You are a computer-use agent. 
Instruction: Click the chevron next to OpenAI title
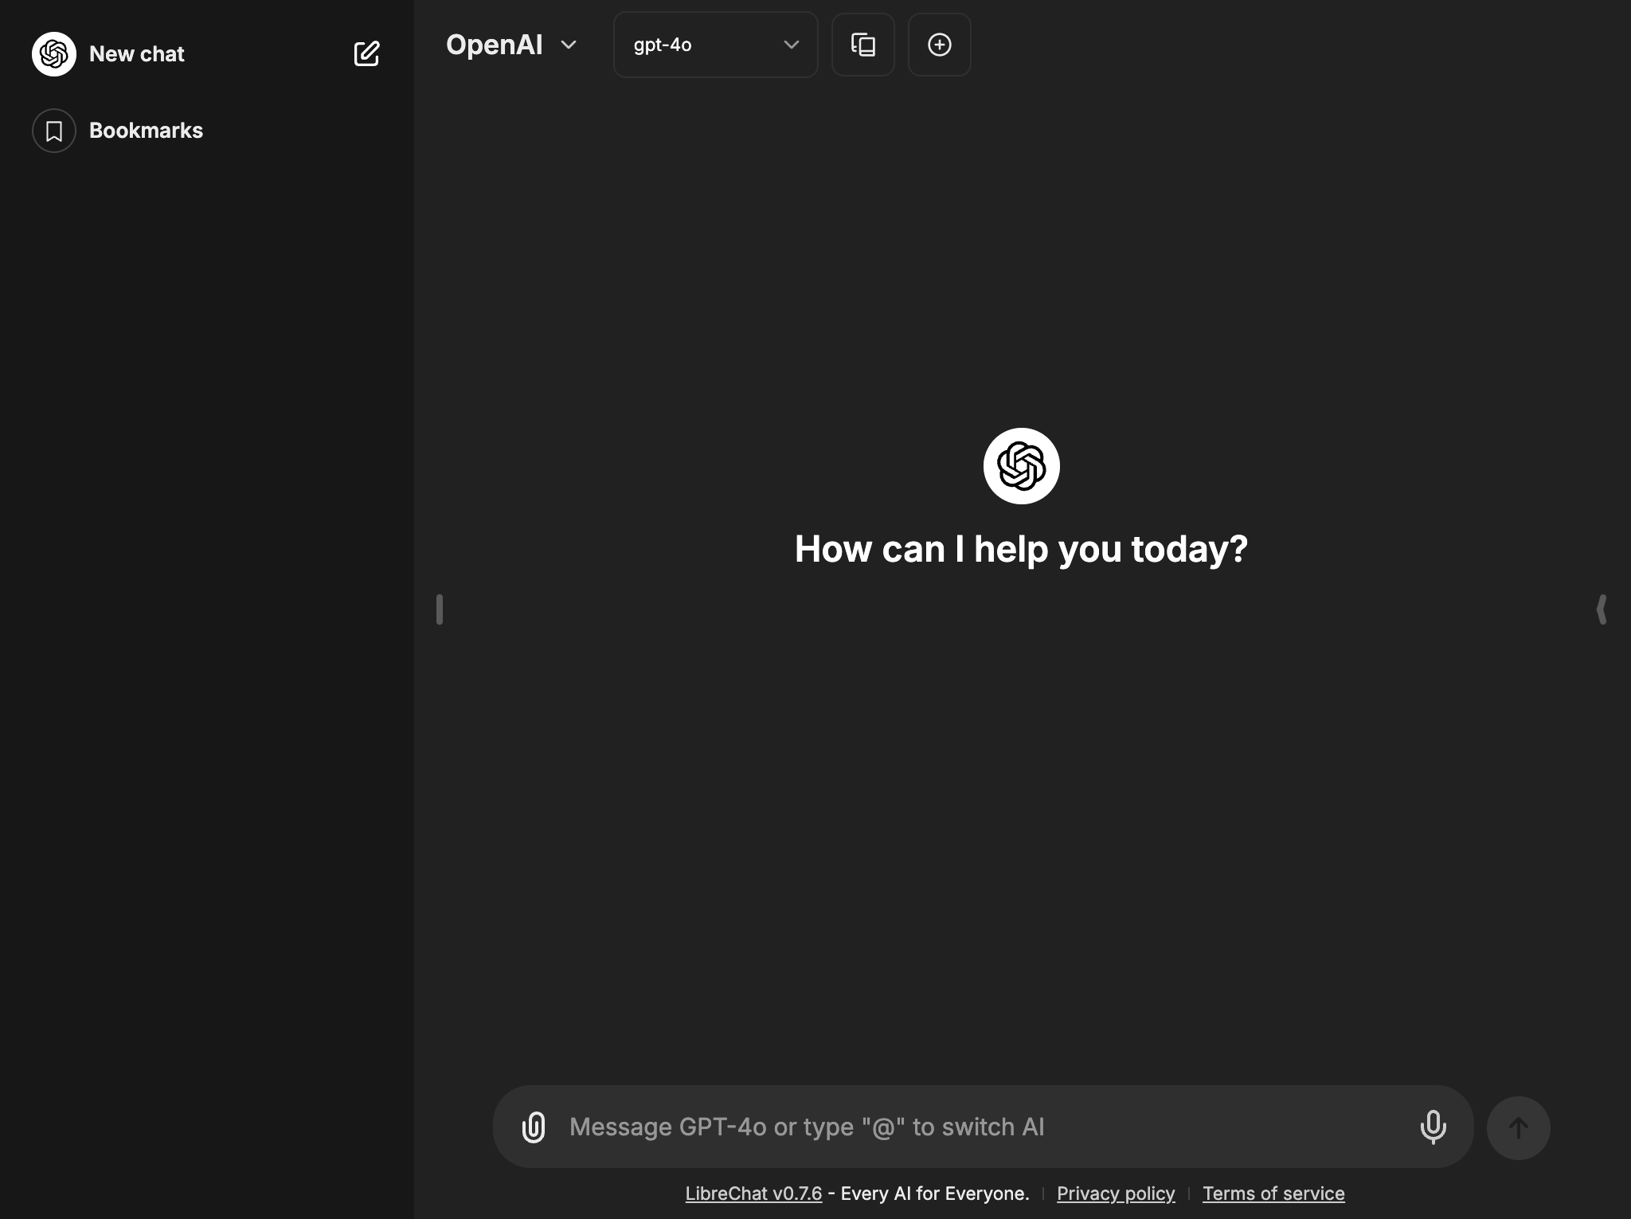569,45
